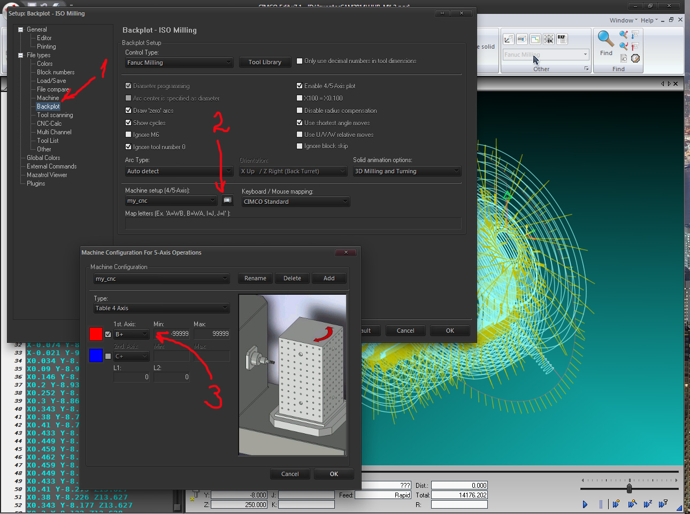Click the large Find magnifier icon
The width and height of the screenshot is (690, 514).
tap(605, 40)
